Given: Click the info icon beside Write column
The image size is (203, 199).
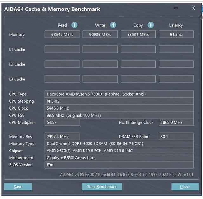Looking at the screenshot, I should pyautogui.click(x=113, y=25).
